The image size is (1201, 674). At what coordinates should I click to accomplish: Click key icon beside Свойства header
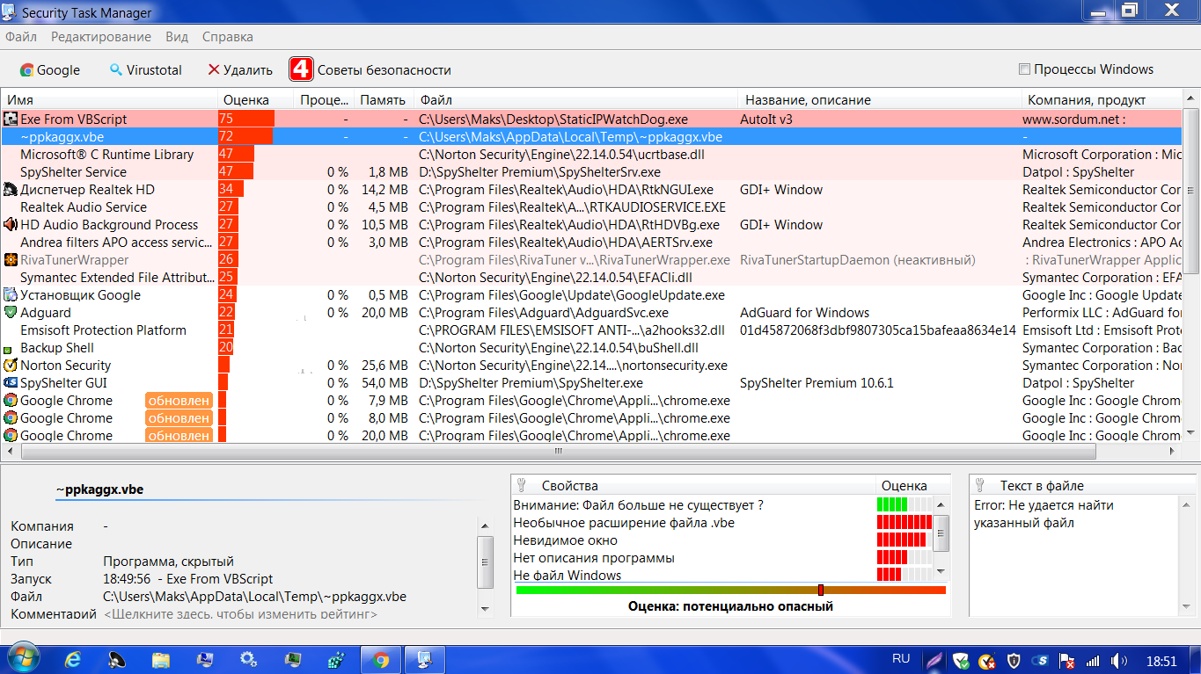521,485
